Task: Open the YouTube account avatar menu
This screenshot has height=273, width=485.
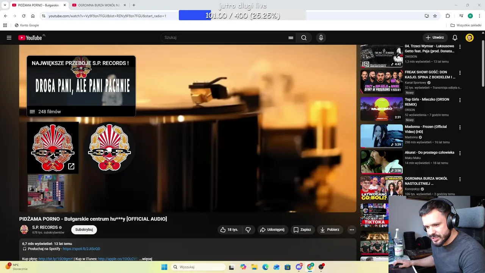Action: pyautogui.click(x=469, y=38)
